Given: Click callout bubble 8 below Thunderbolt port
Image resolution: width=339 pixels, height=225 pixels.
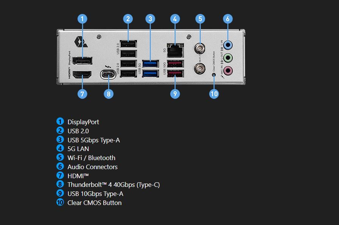Looking at the screenshot, I should pyautogui.click(x=109, y=94).
